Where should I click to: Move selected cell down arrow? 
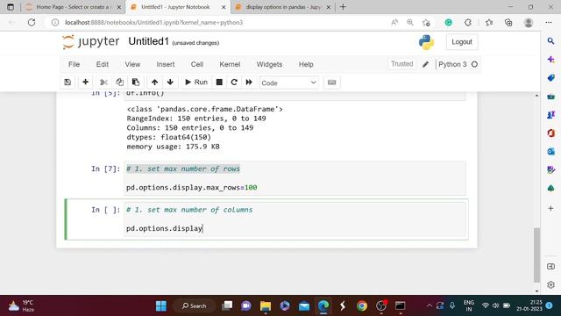click(170, 82)
